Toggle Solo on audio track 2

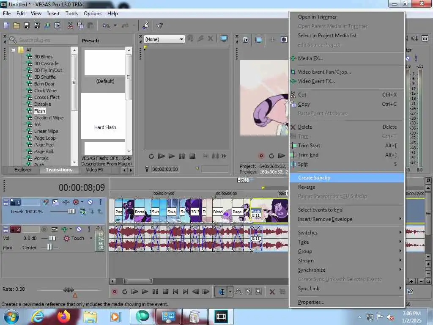[x=89, y=229]
